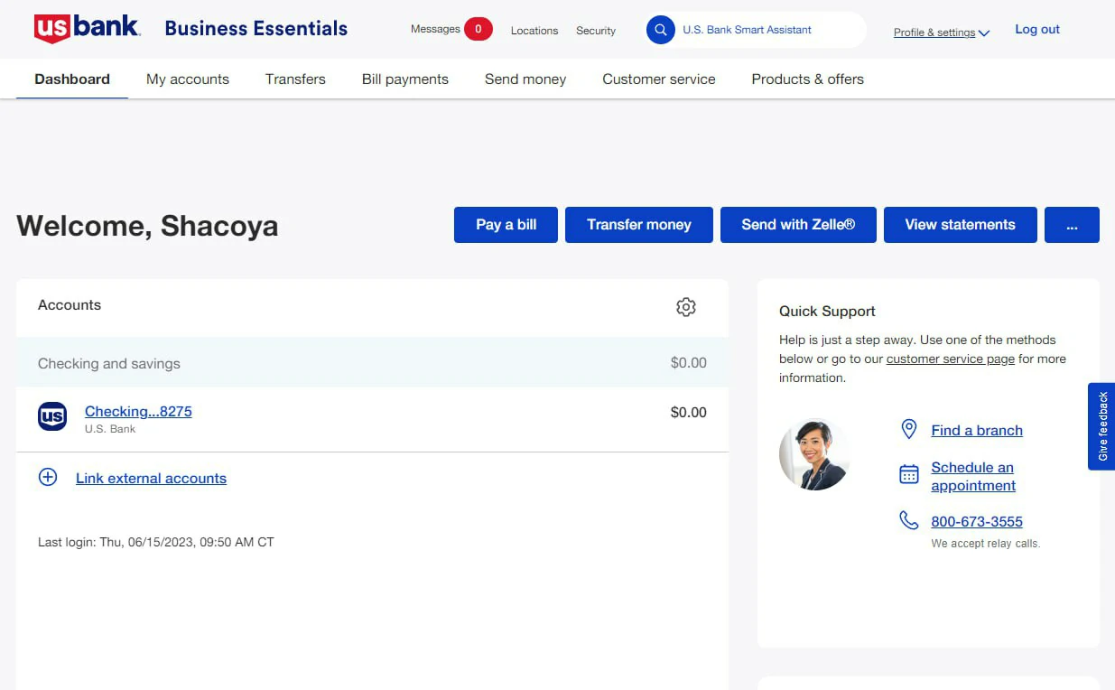Click the phone handset icon

[909, 520]
